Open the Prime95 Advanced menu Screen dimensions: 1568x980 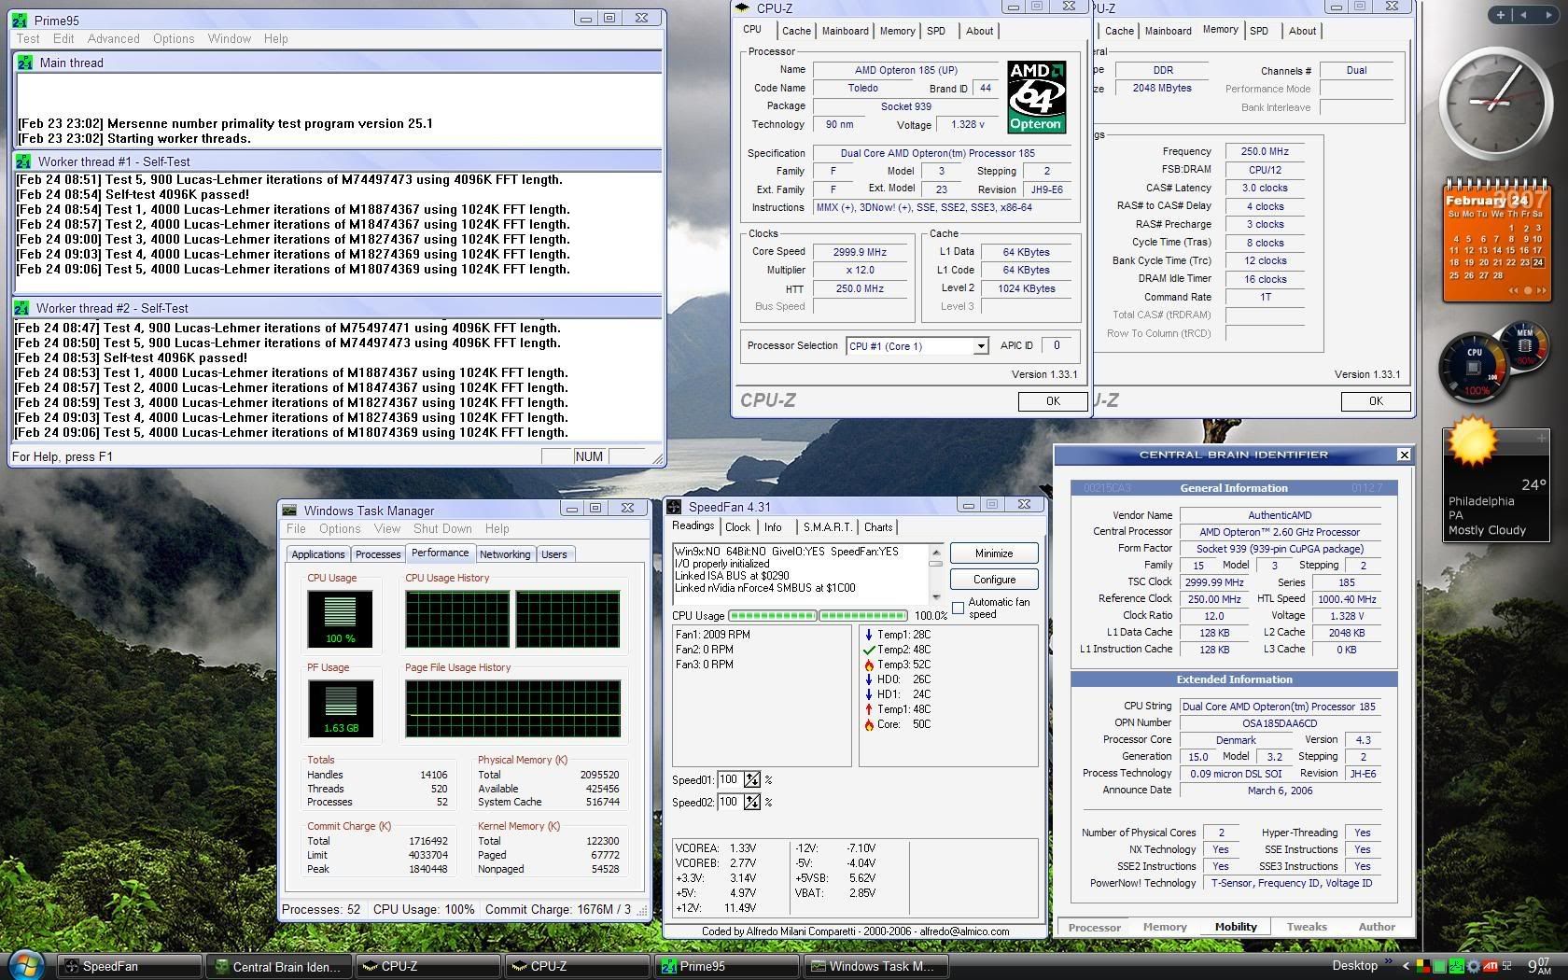pos(114,38)
